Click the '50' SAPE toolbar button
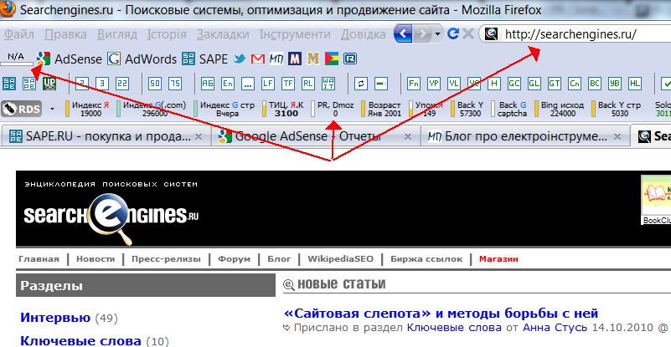Viewport: 671px width, 347px height. click(155, 84)
